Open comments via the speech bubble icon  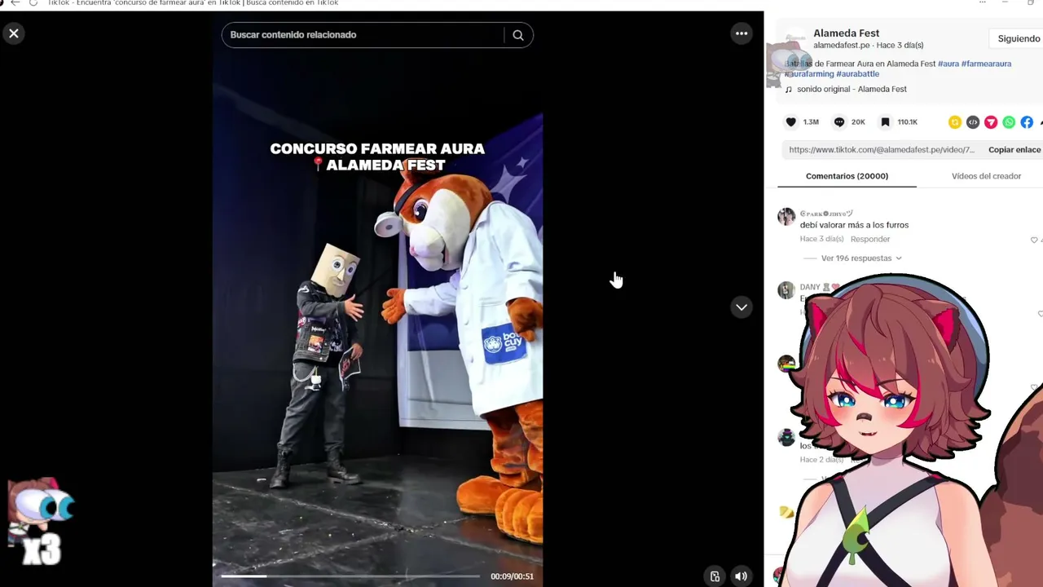(839, 122)
